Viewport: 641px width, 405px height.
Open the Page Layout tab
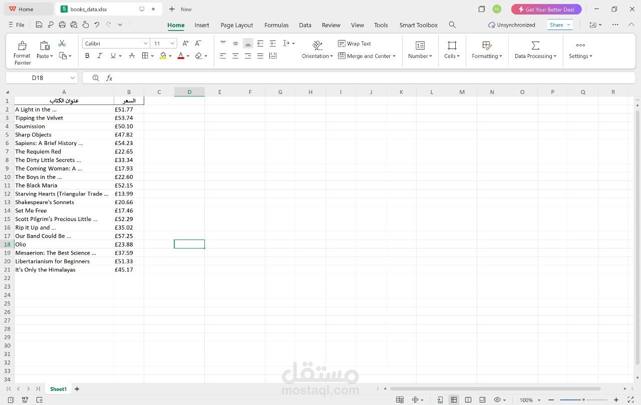237,25
